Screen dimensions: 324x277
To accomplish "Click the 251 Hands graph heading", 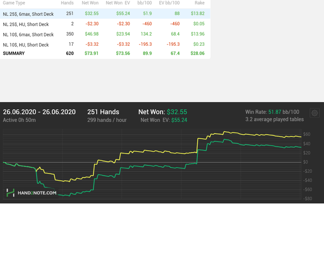I will tap(103, 112).
